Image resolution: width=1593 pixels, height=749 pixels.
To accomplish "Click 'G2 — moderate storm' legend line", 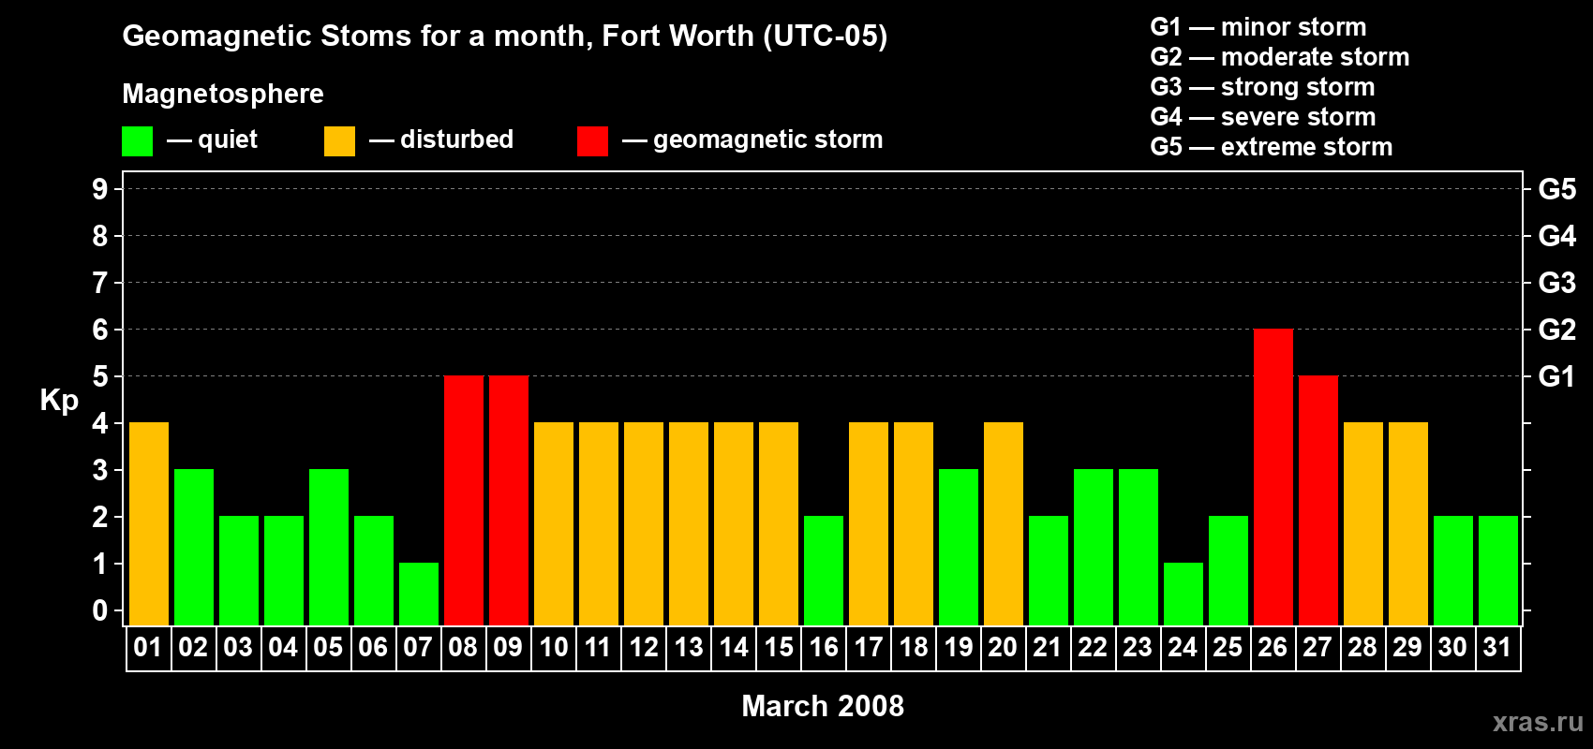I will point(1280,57).
